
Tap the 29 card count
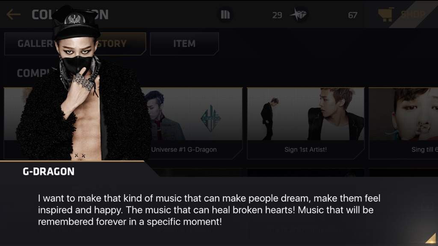[x=277, y=15]
